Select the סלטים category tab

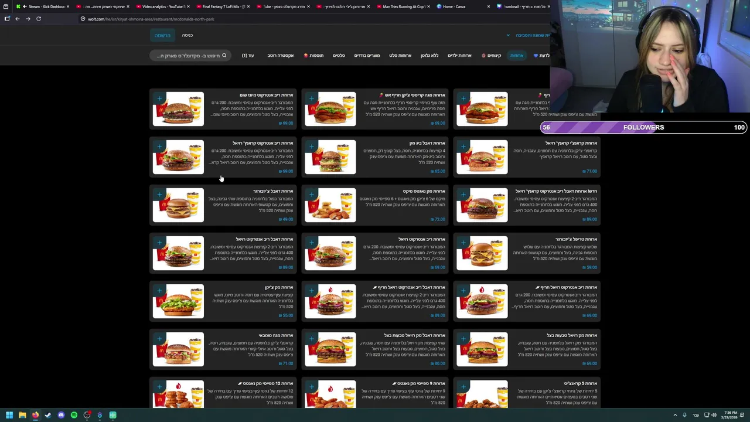point(339,56)
